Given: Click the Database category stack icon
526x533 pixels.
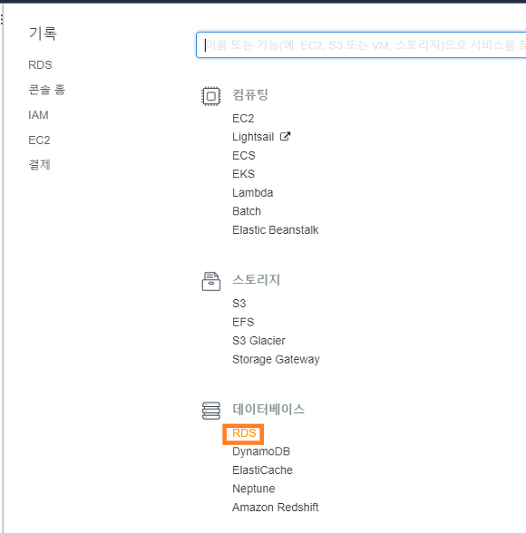Looking at the screenshot, I should click(x=210, y=411).
